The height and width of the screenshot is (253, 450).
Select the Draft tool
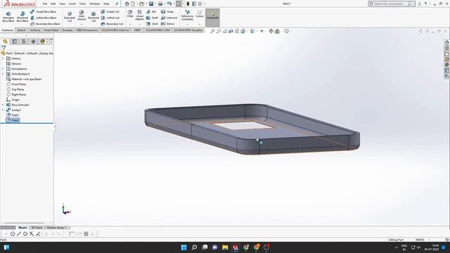point(152,18)
